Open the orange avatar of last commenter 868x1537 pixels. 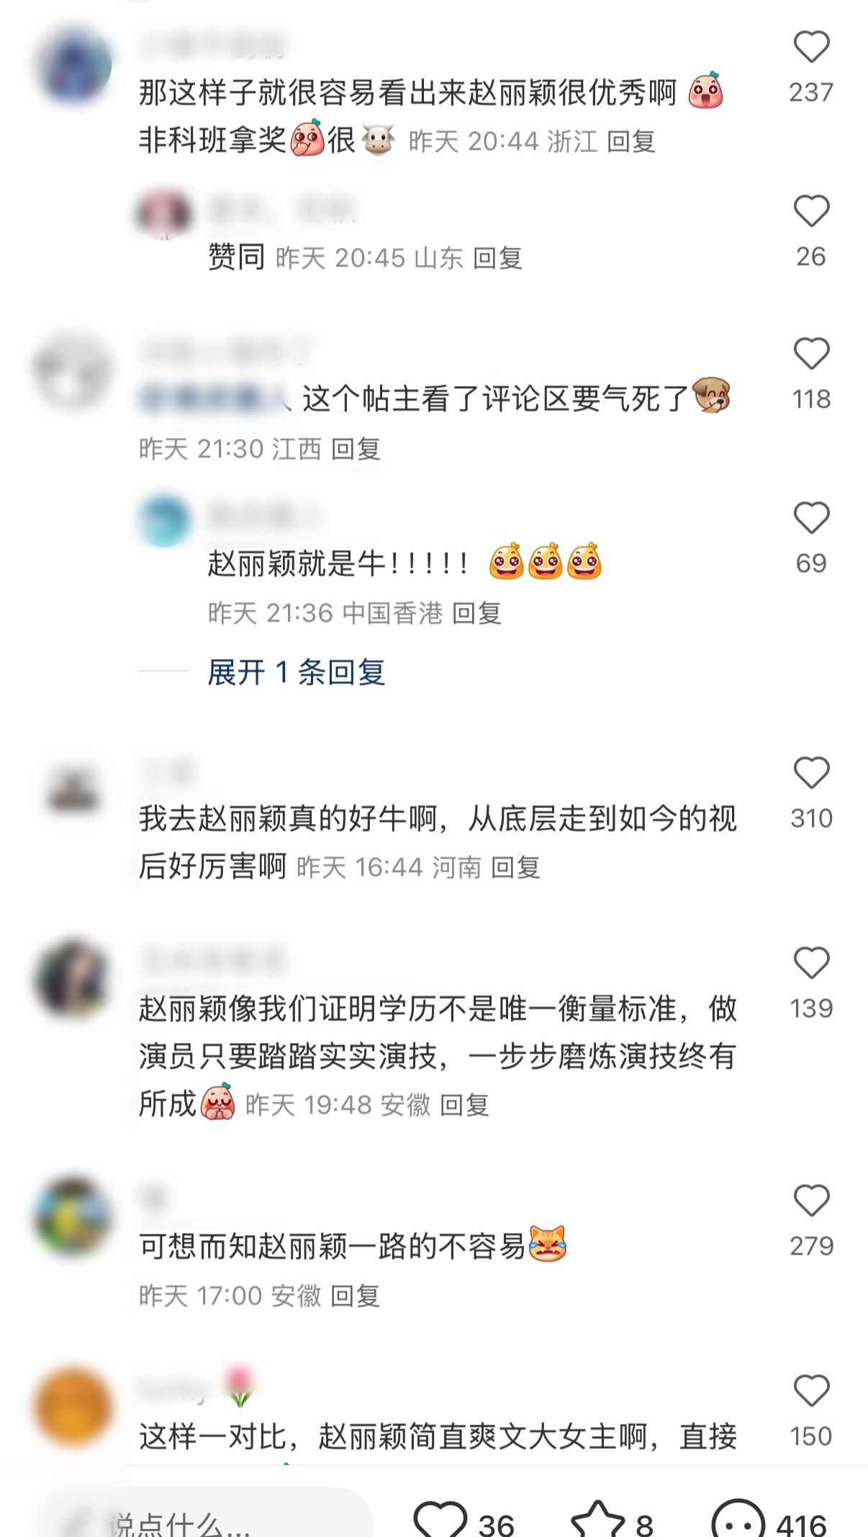click(x=73, y=1406)
